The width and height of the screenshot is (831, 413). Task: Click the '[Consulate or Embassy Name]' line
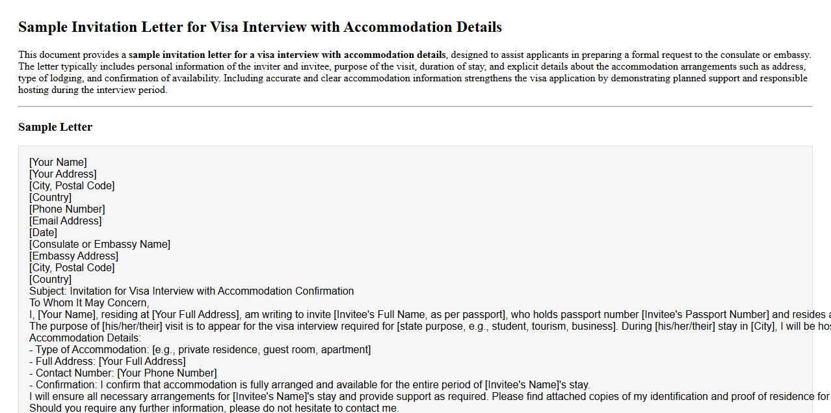click(x=99, y=245)
